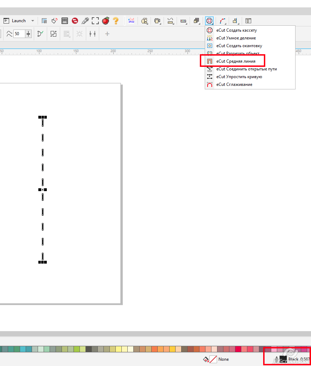
Task: Click the Black outline color swatch
Action: click(283, 359)
